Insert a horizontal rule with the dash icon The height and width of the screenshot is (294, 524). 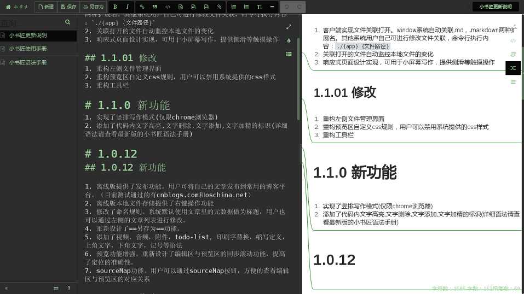pos(272,7)
